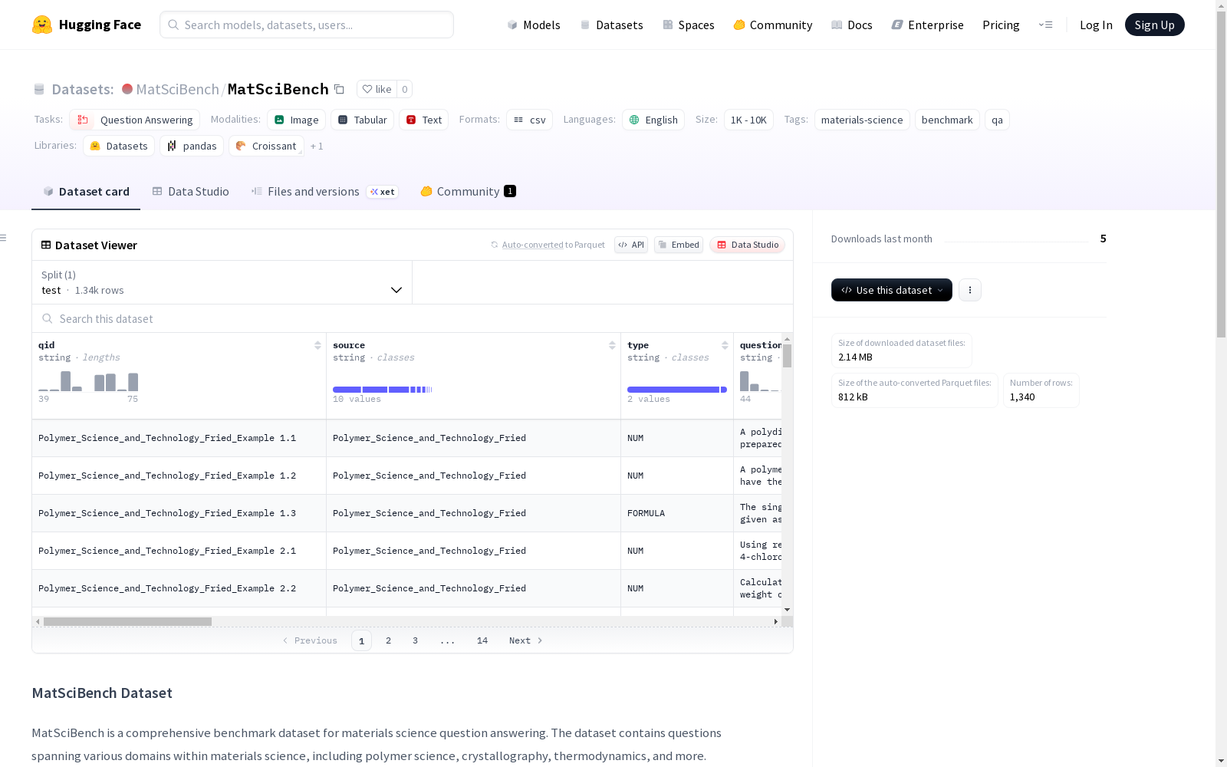The height and width of the screenshot is (767, 1227).
Task: Click the qid lengths histogram bars
Action: [x=88, y=381]
